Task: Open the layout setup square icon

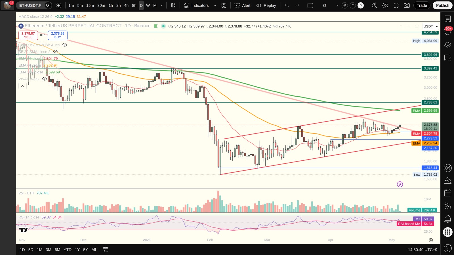Action: [310, 5]
